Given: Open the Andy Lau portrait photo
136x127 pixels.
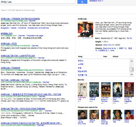Looking at the screenshot, I should coord(85,29).
